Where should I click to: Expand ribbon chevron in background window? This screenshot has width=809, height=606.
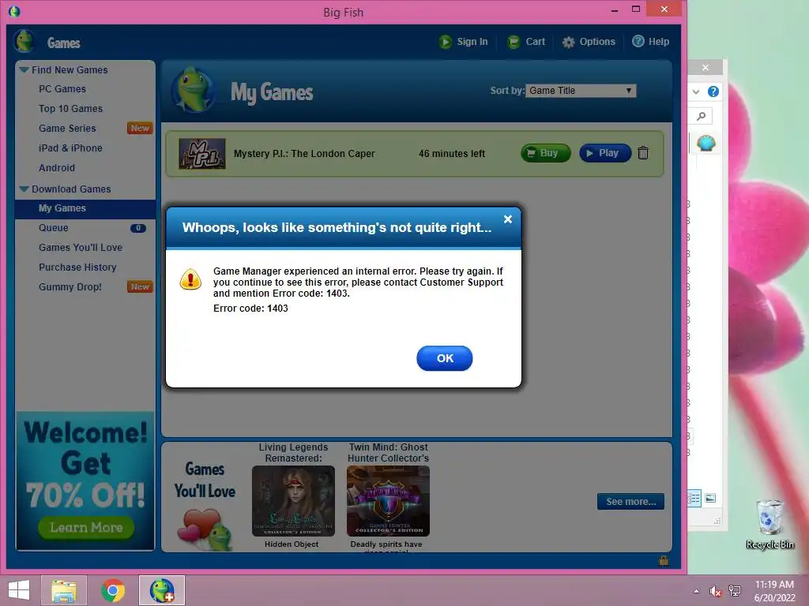tap(696, 92)
